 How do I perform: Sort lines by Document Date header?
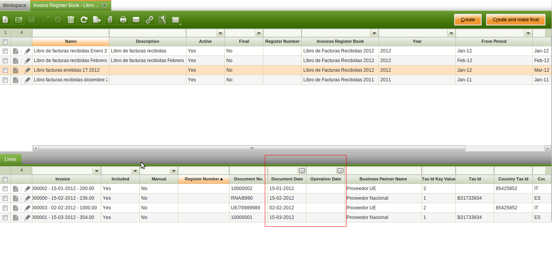click(x=287, y=179)
